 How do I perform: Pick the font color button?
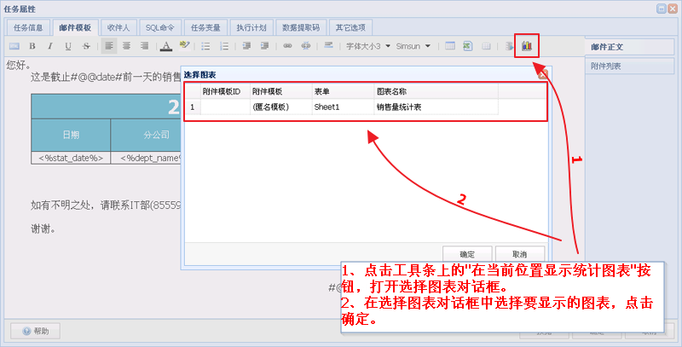[x=166, y=46]
